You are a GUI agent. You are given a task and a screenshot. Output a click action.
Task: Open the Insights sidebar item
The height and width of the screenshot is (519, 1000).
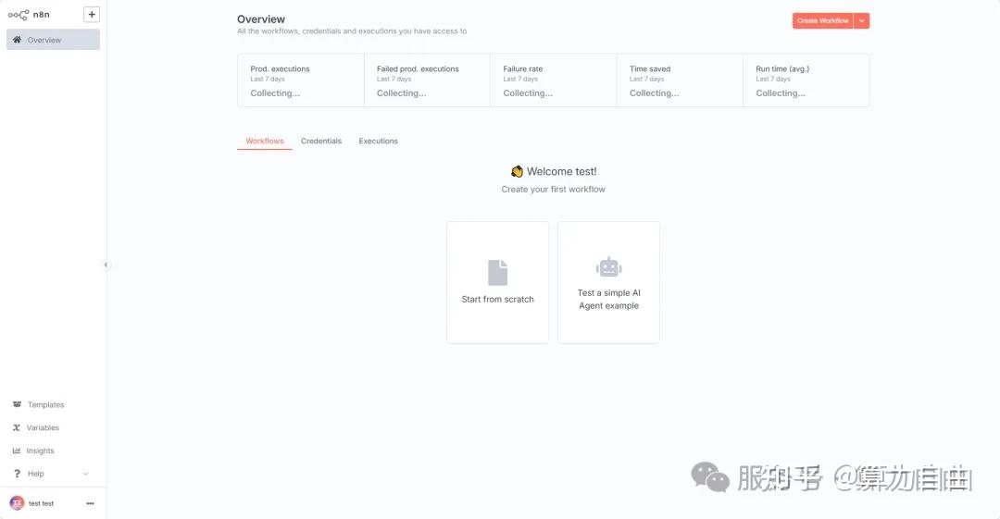pyautogui.click(x=40, y=451)
